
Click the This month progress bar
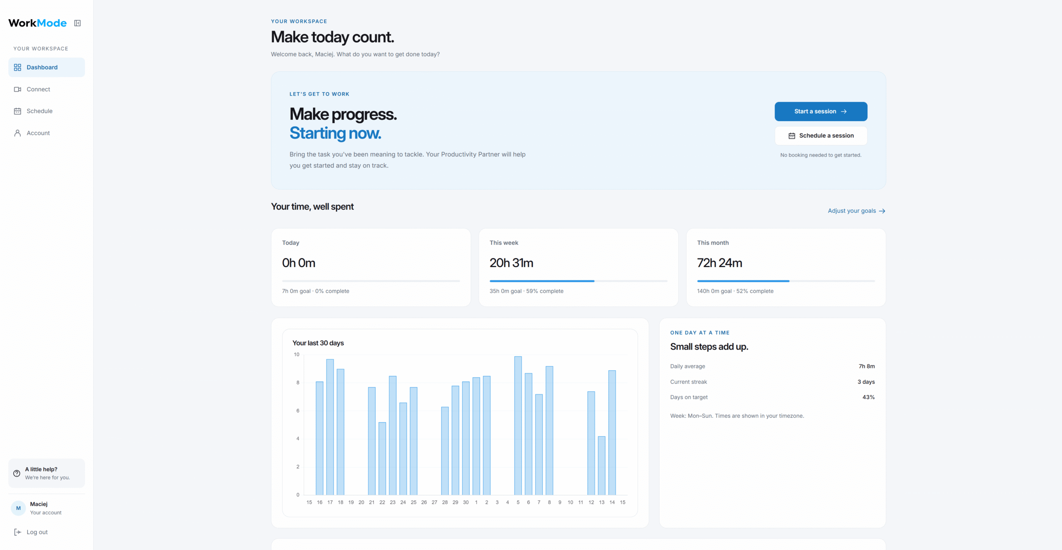(786, 281)
